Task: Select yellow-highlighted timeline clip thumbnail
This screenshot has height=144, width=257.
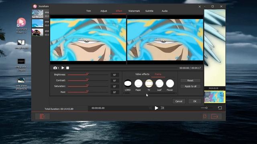Action: (214, 97)
